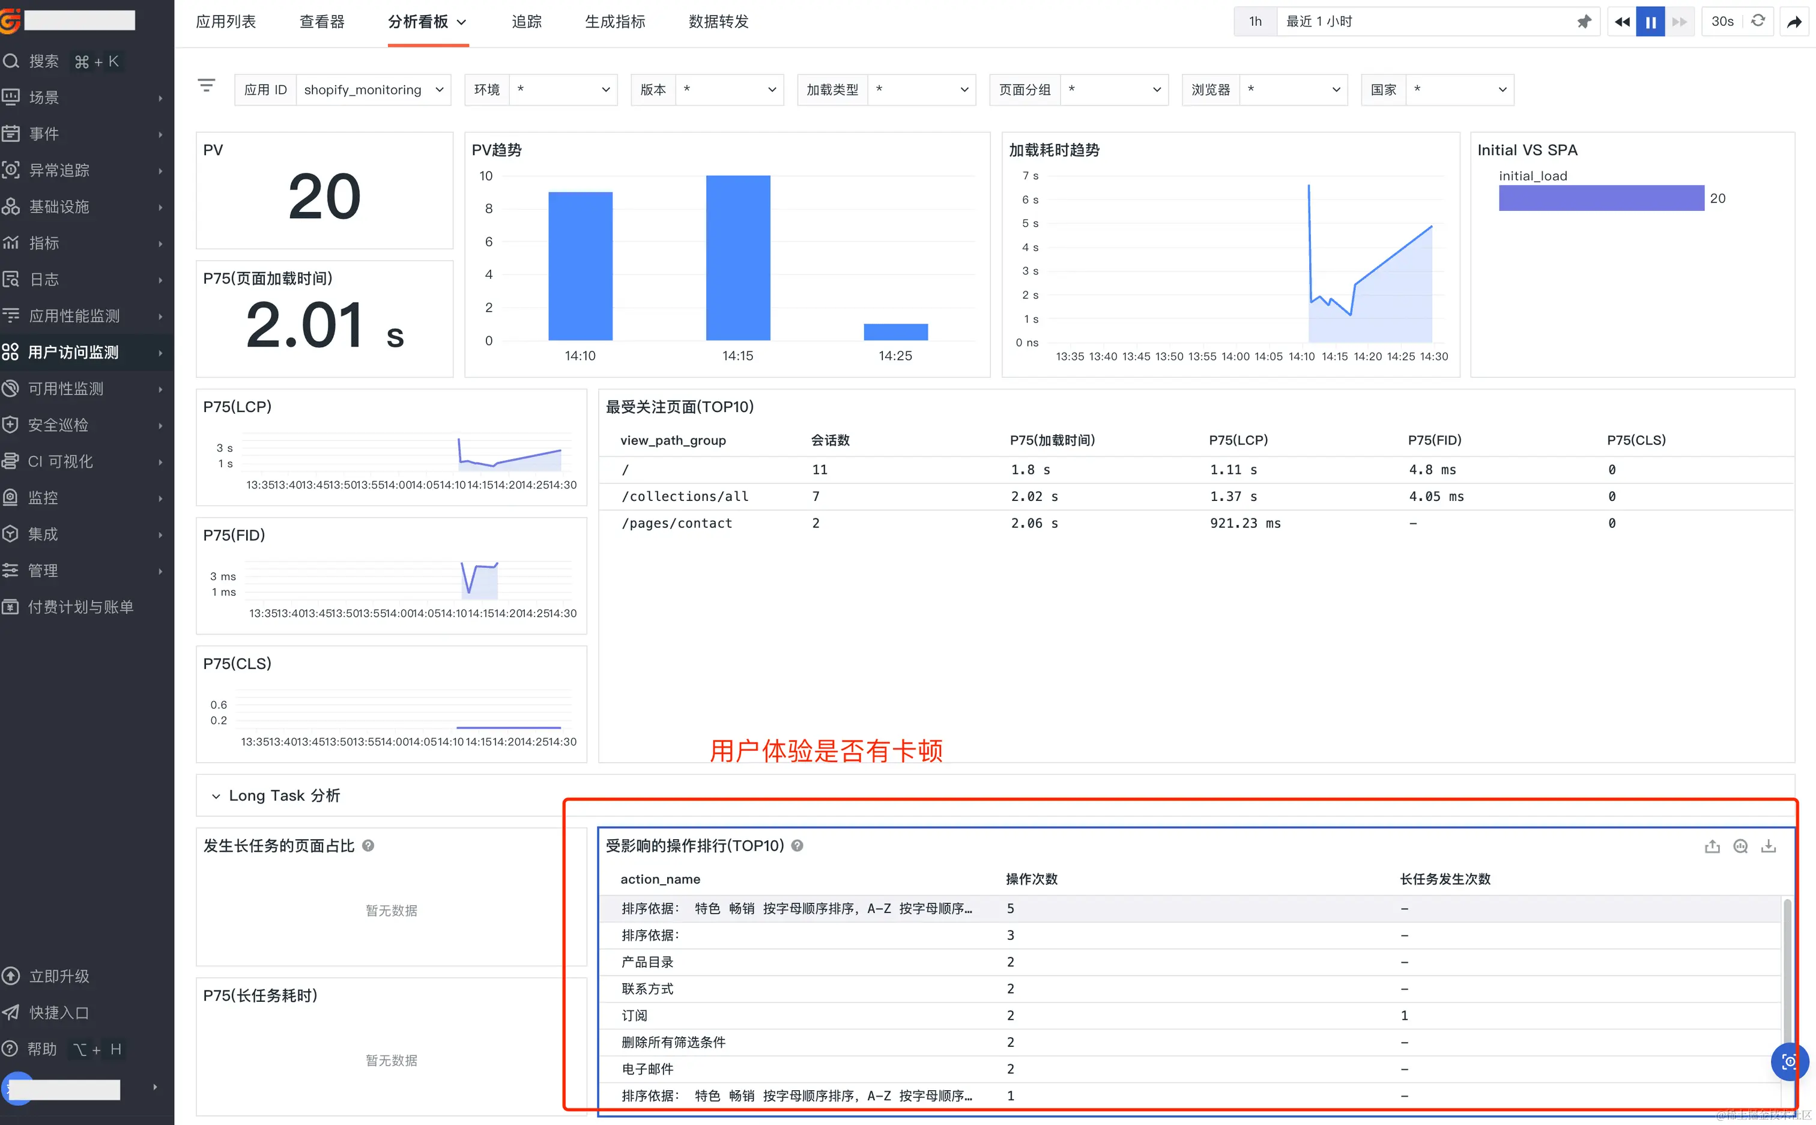Click the share arrow icon
The height and width of the screenshot is (1125, 1816).
point(1794,22)
